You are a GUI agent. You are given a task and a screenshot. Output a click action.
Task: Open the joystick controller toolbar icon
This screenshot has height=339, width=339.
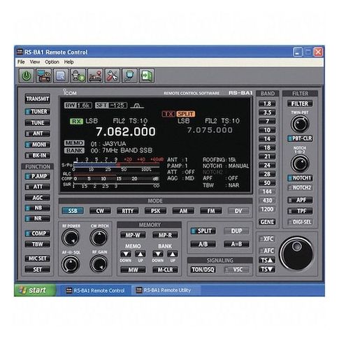point(95,75)
